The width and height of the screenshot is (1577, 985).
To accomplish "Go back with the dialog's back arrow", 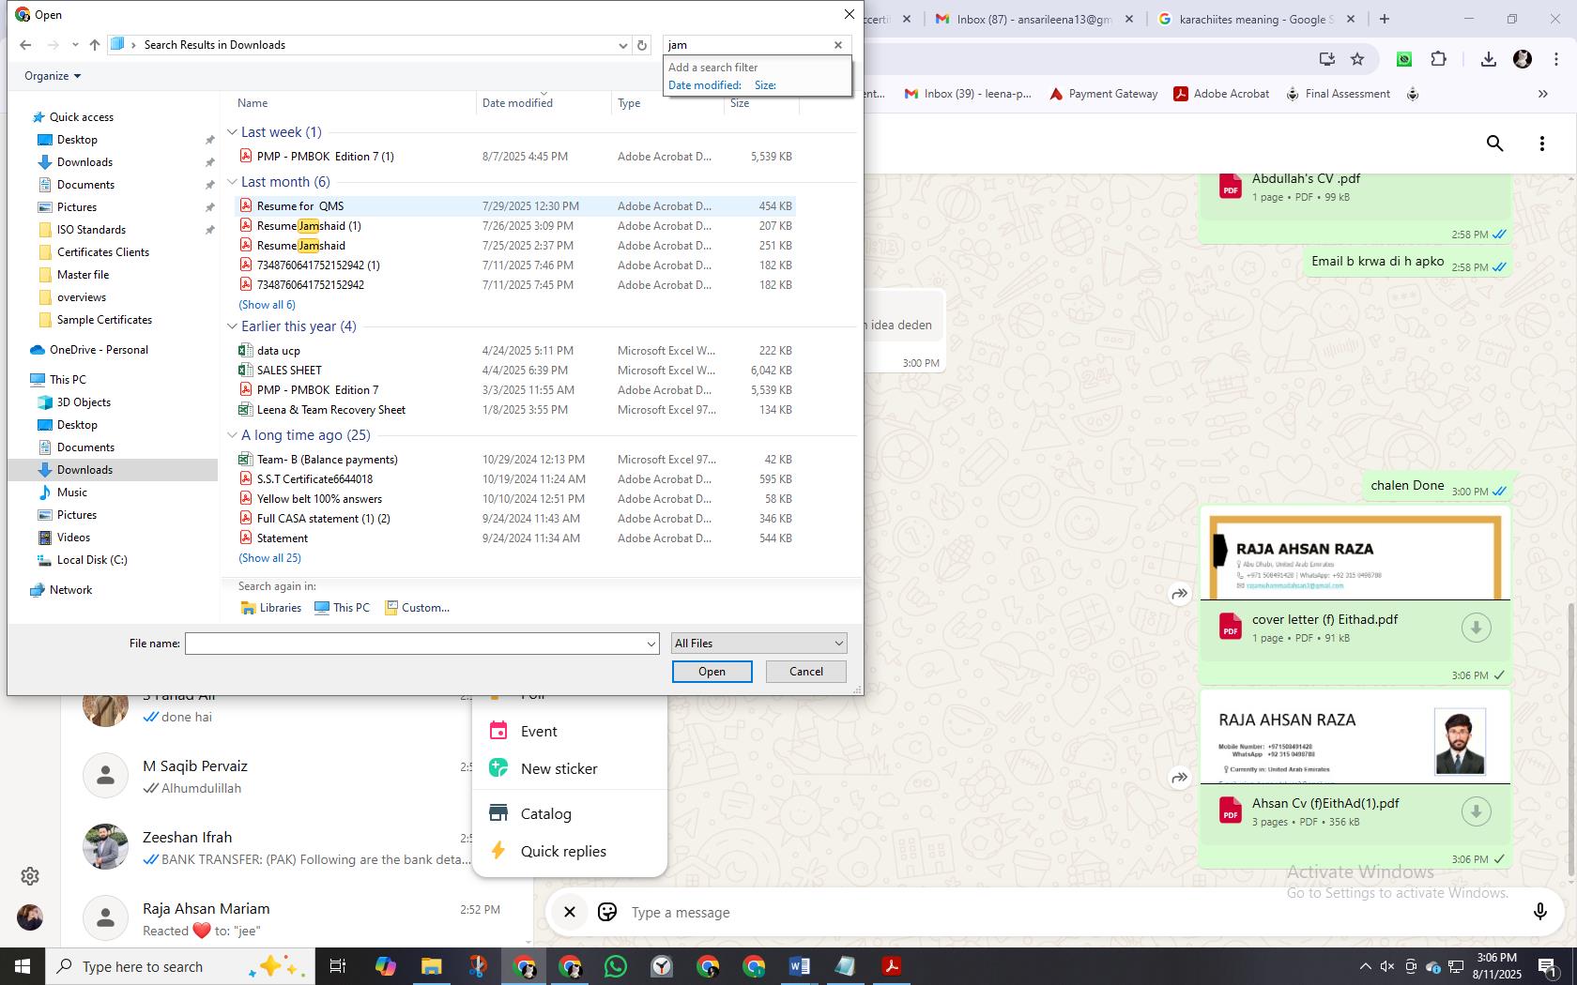I will [x=25, y=45].
